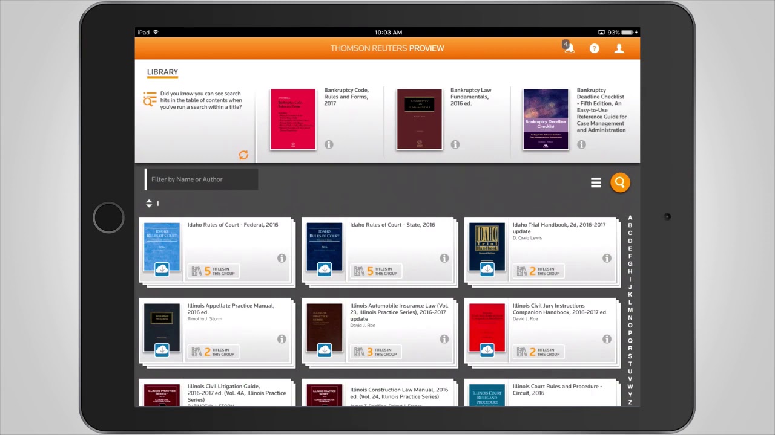
Task: Jump to letter M in index
Action: tap(630, 310)
